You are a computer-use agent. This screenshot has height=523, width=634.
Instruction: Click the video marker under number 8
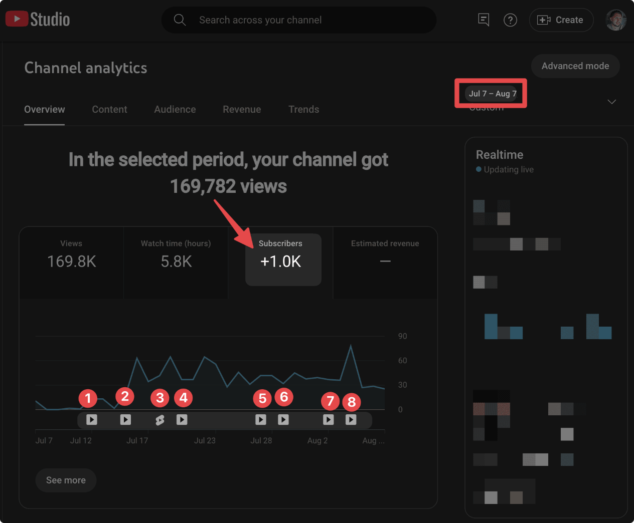(x=351, y=420)
